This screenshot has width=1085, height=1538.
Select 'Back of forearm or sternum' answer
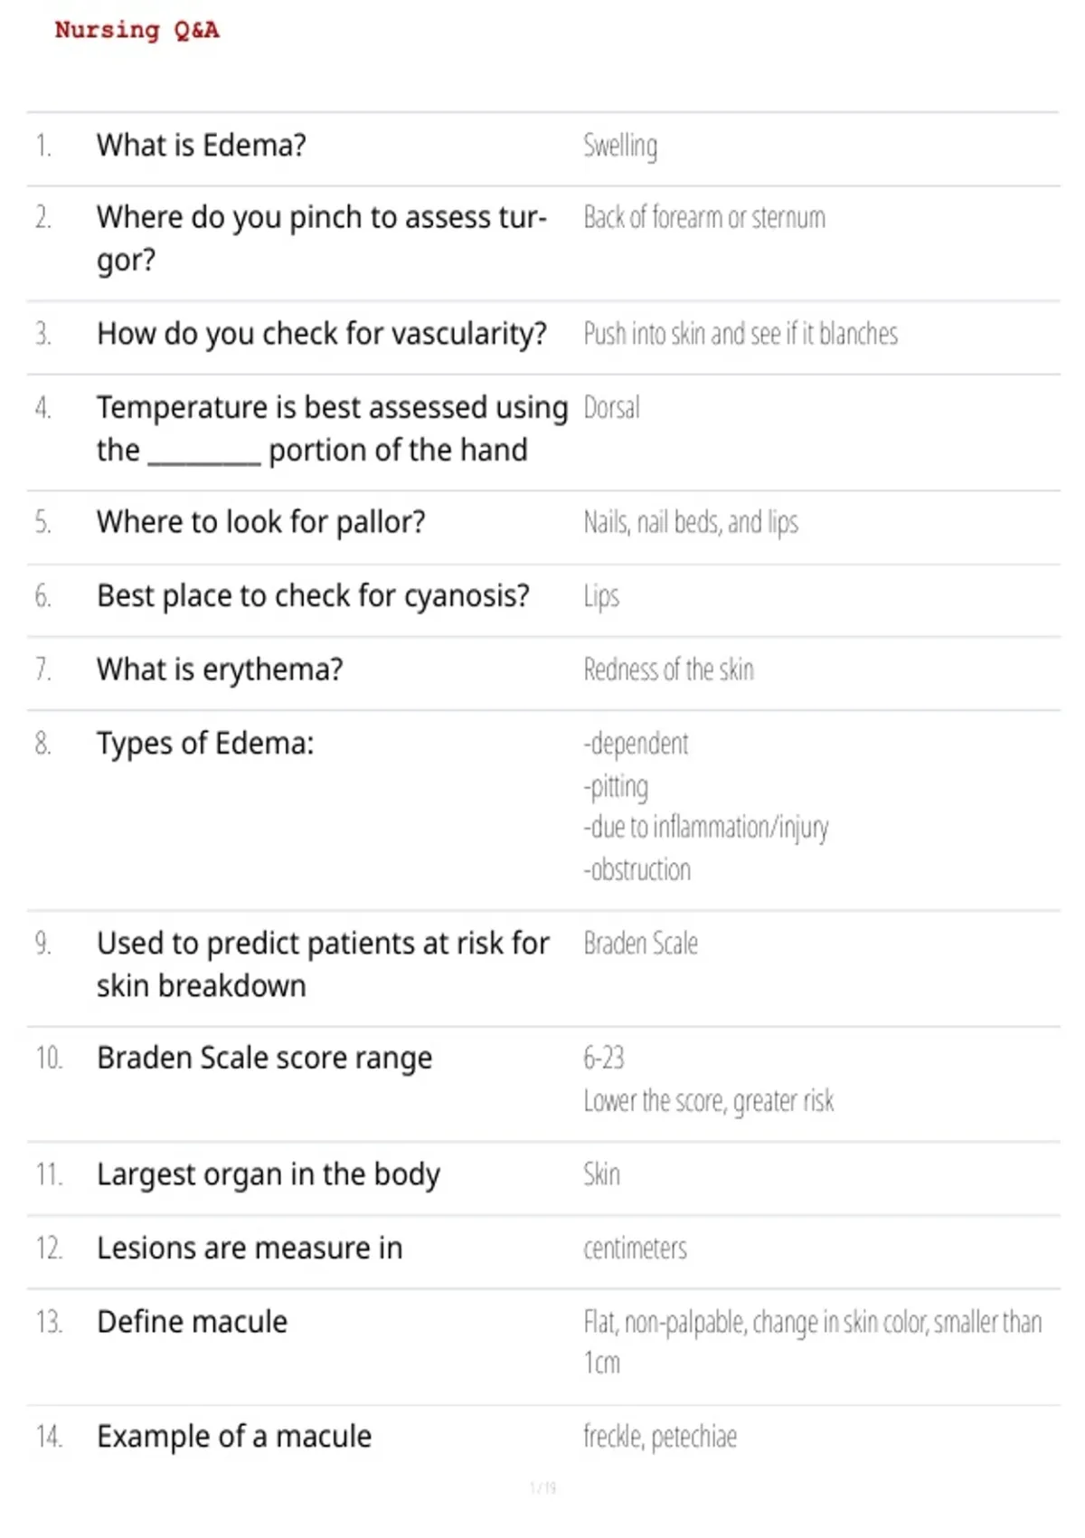pos(704,217)
